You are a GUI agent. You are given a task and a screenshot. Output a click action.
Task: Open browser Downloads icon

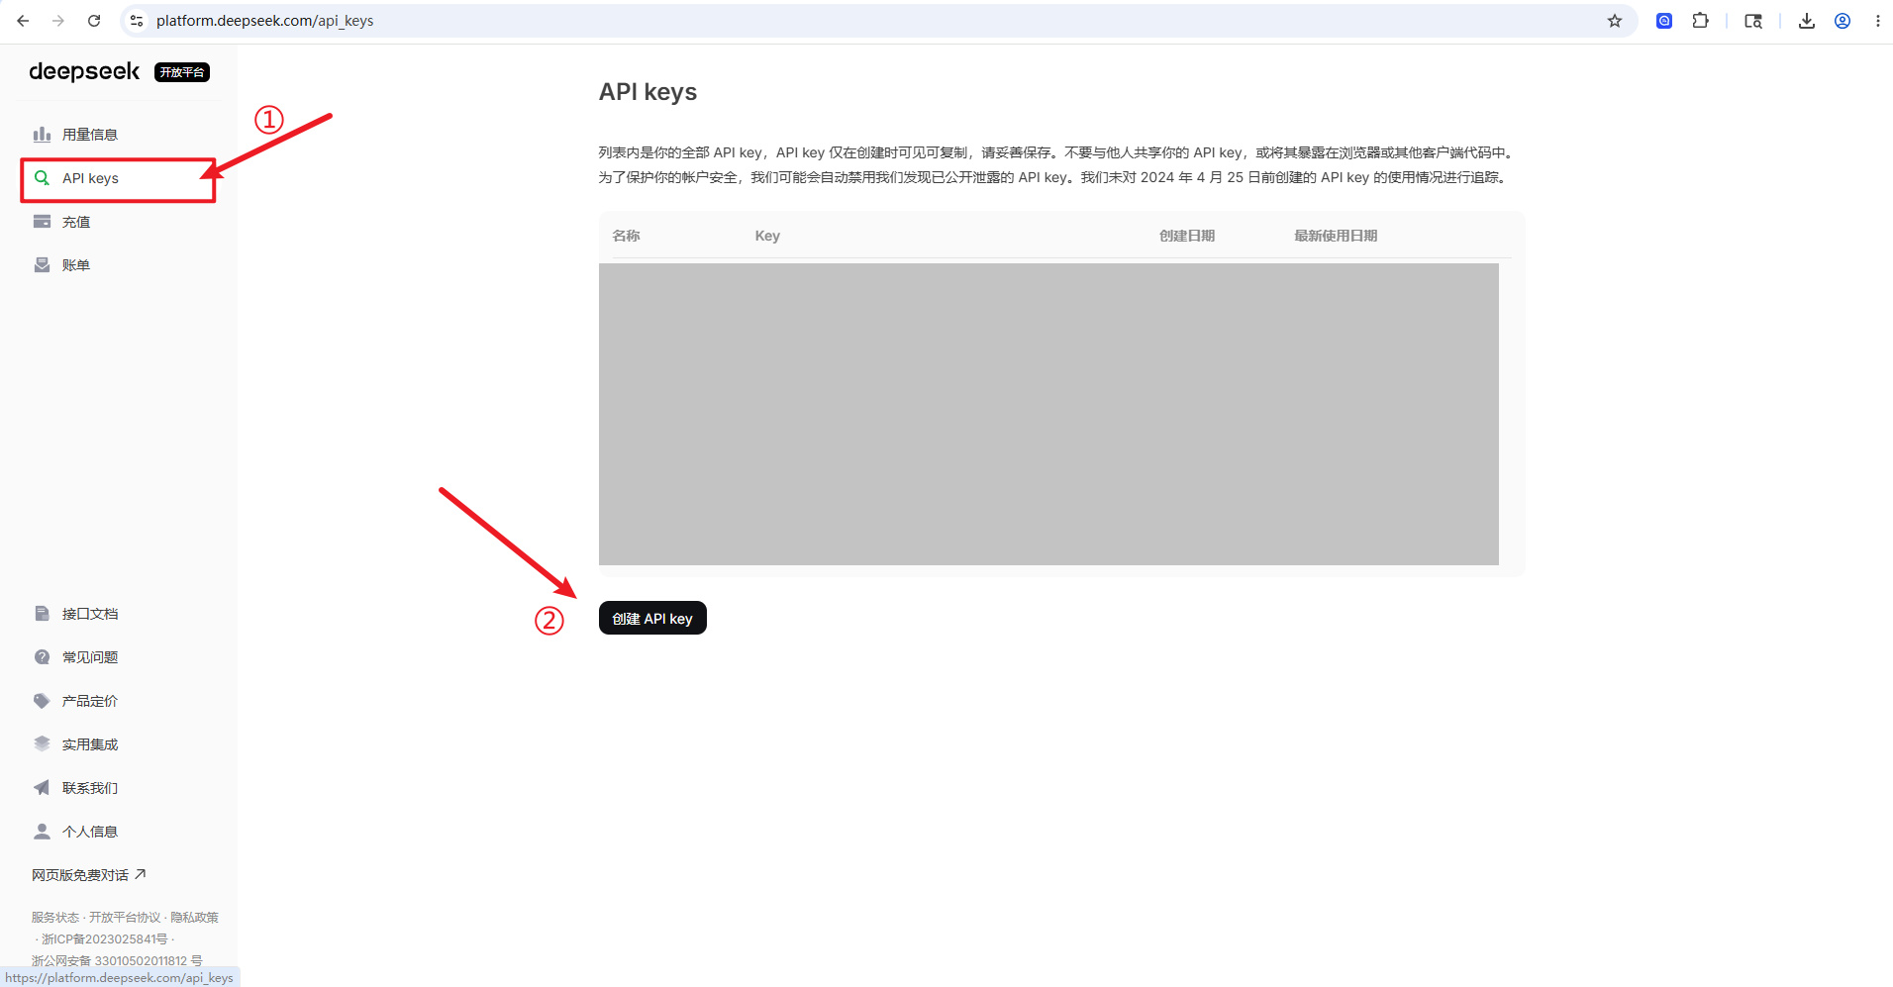[x=1807, y=21]
